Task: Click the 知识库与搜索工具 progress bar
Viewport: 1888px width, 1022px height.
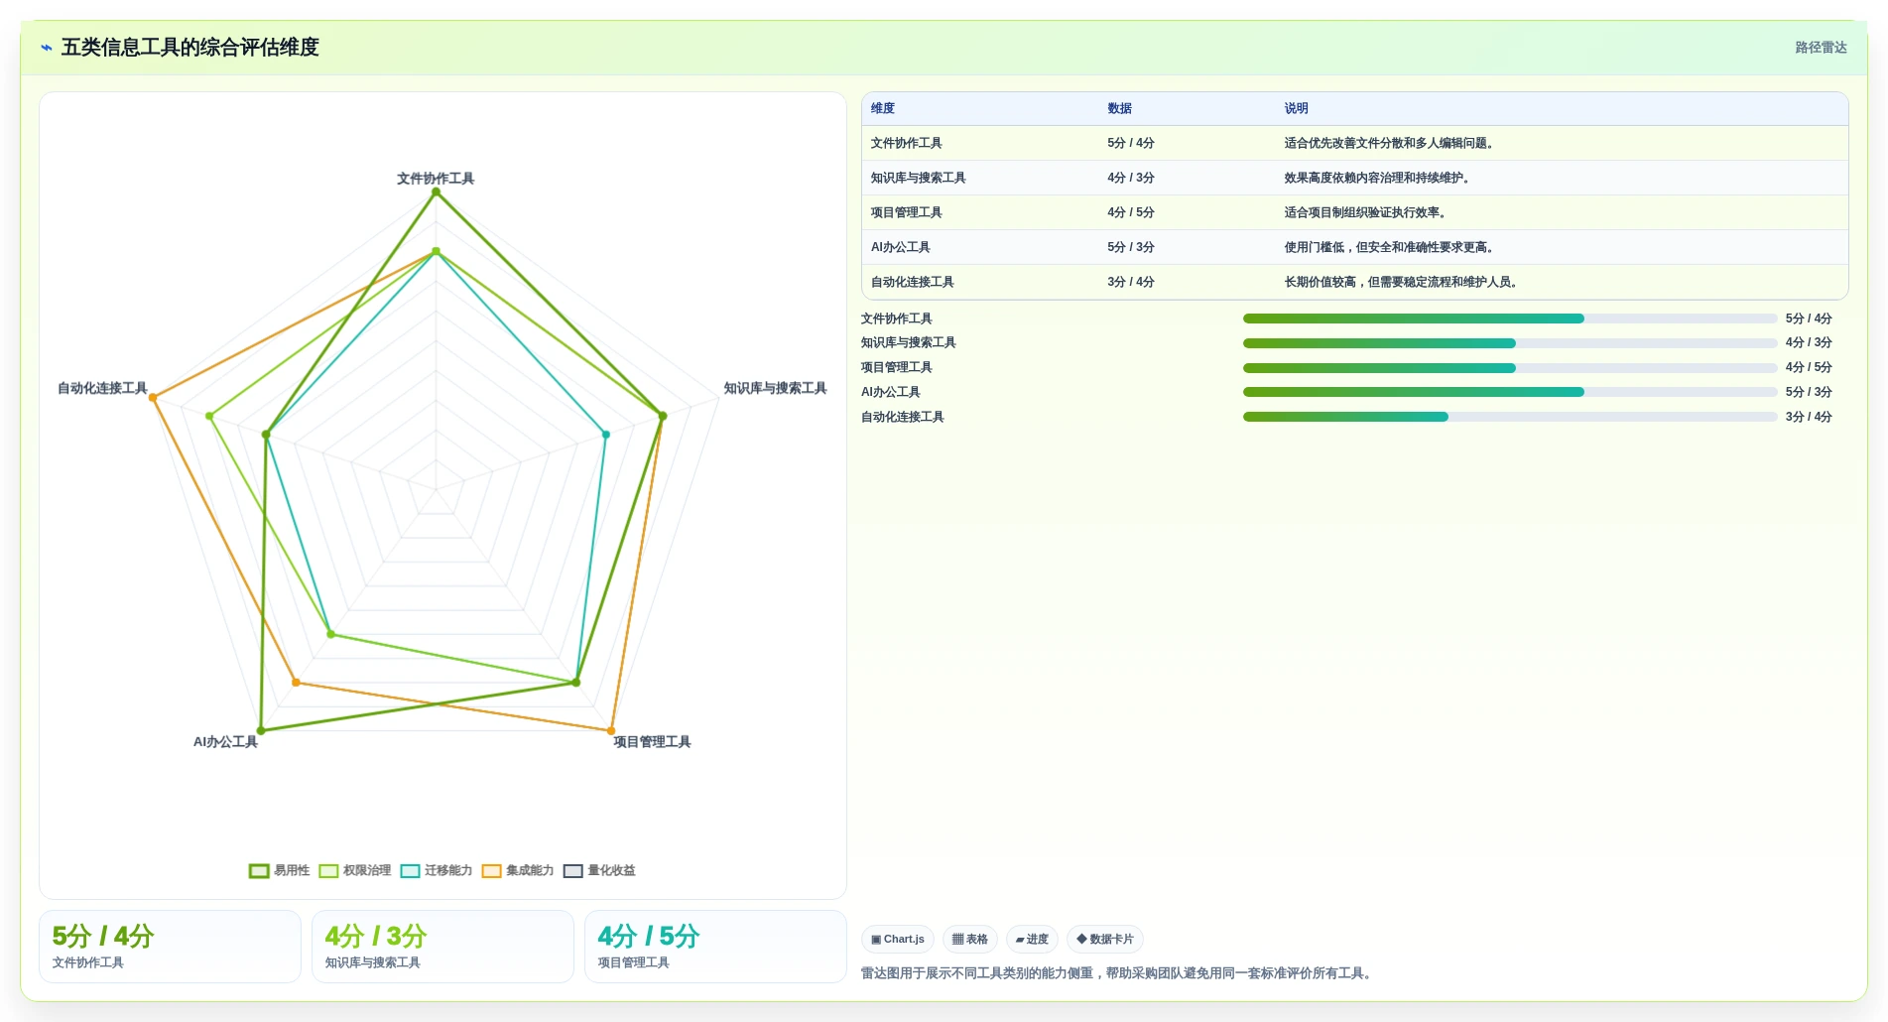Action: 1510,343
